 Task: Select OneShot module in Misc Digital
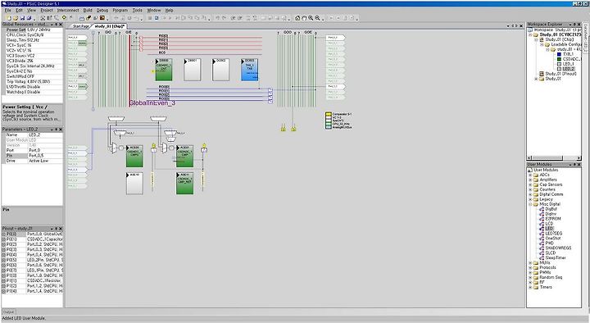pyautogui.click(x=553, y=239)
